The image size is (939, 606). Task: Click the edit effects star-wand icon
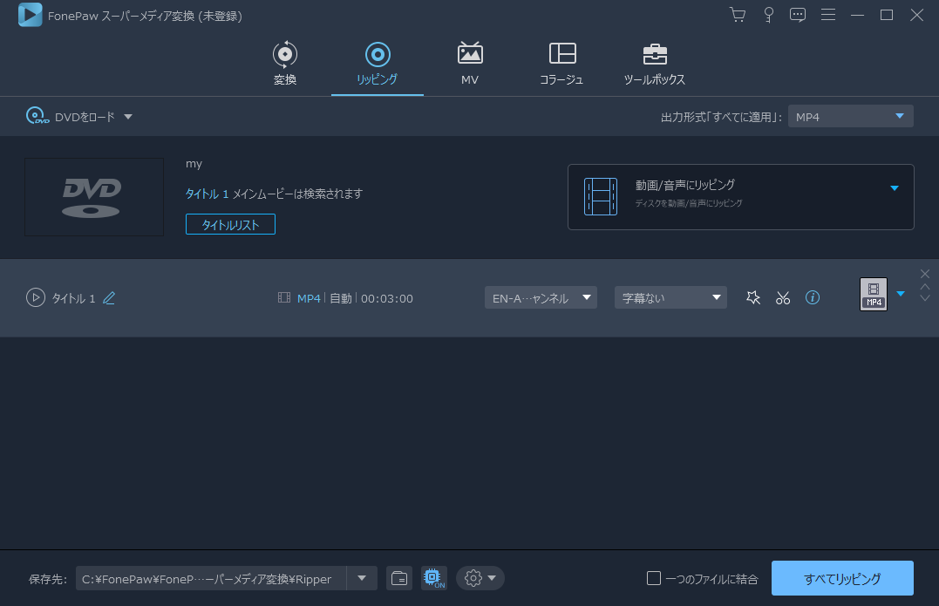point(753,297)
